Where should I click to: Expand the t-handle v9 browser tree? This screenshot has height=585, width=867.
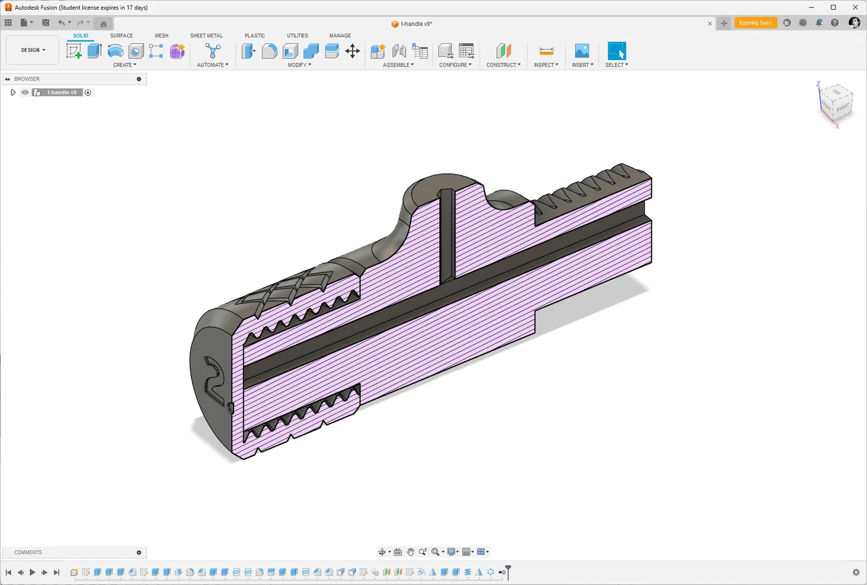[x=13, y=93]
